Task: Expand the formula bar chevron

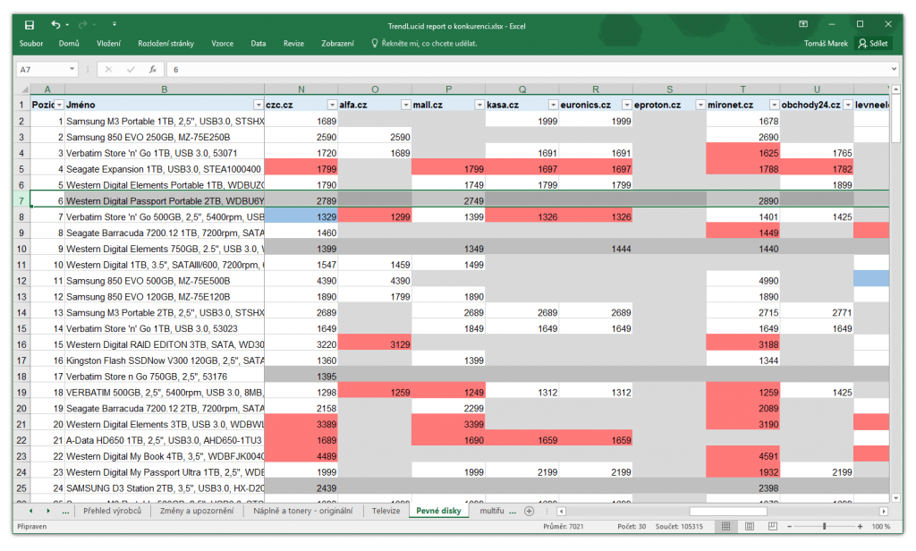Action: (895, 69)
